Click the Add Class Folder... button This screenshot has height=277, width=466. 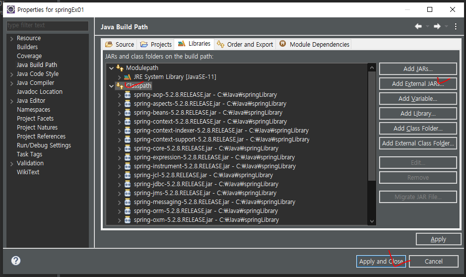coord(418,128)
